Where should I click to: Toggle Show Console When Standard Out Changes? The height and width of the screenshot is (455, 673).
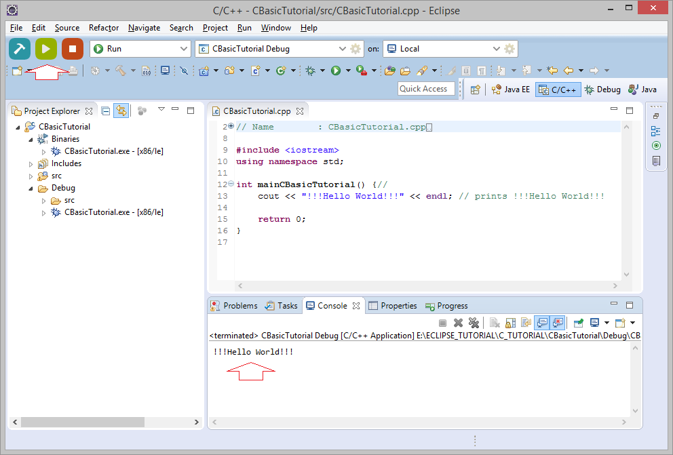point(543,323)
